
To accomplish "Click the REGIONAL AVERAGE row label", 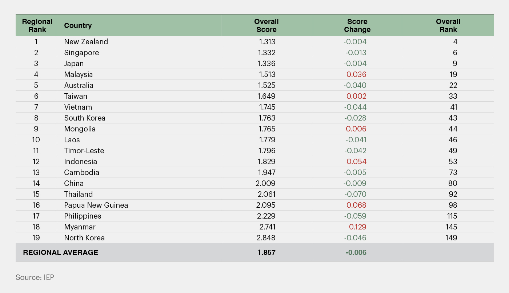I will [60, 252].
